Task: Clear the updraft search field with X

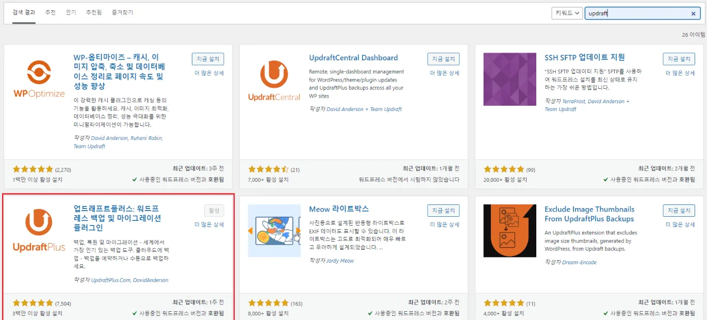Action: 694,13
